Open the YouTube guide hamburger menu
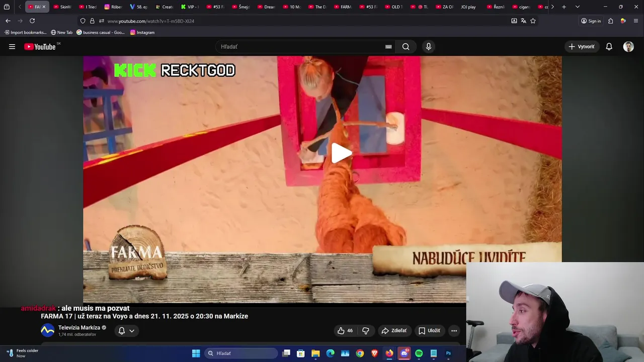The width and height of the screenshot is (644, 362). pyautogui.click(x=12, y=47)
